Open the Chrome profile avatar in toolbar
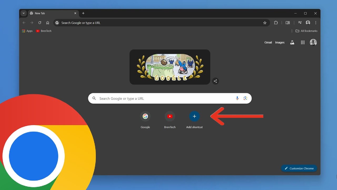The image size is (337, 190). click(308, 23)
